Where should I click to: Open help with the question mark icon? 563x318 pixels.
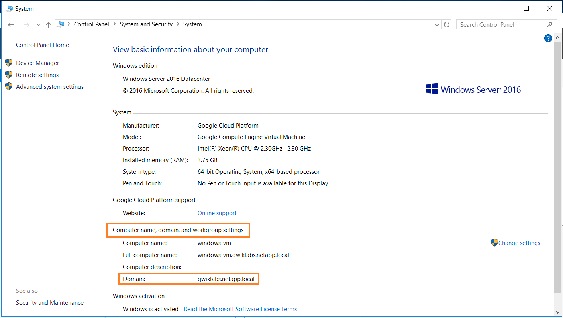(548, 38)
